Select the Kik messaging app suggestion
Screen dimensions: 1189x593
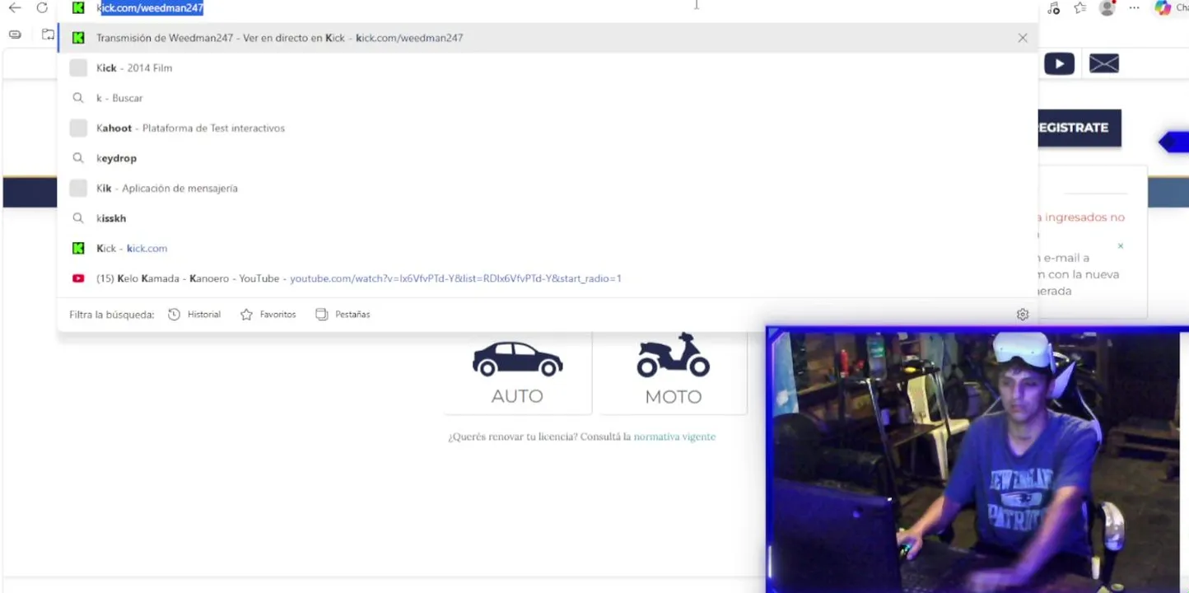tap(548, 188)
